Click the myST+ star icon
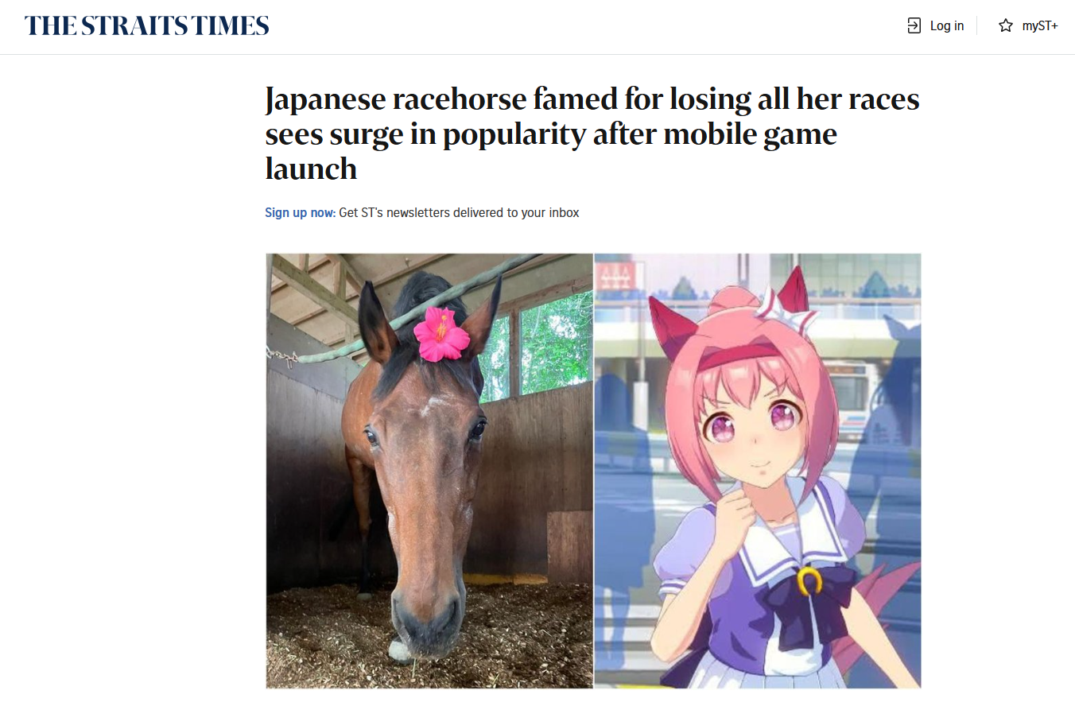This screenshot has width=1075, height=702. [x=1006, y=26]
